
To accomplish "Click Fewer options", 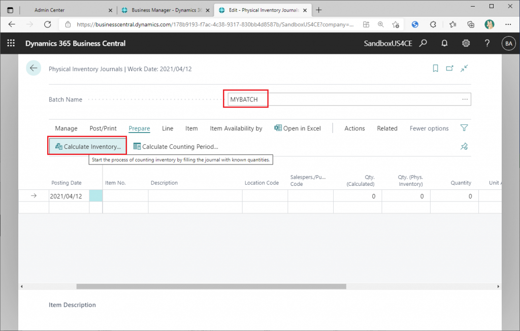I will click(x=429, y=128).
